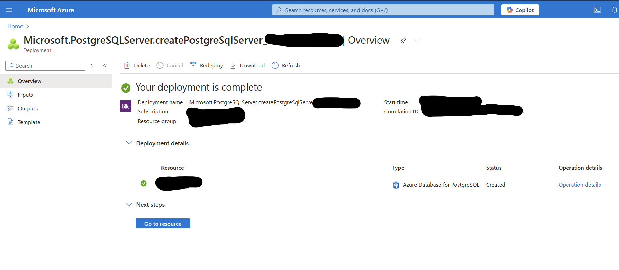
Task: Click the Refresh circular arrow icon
Action: (275, 65)
